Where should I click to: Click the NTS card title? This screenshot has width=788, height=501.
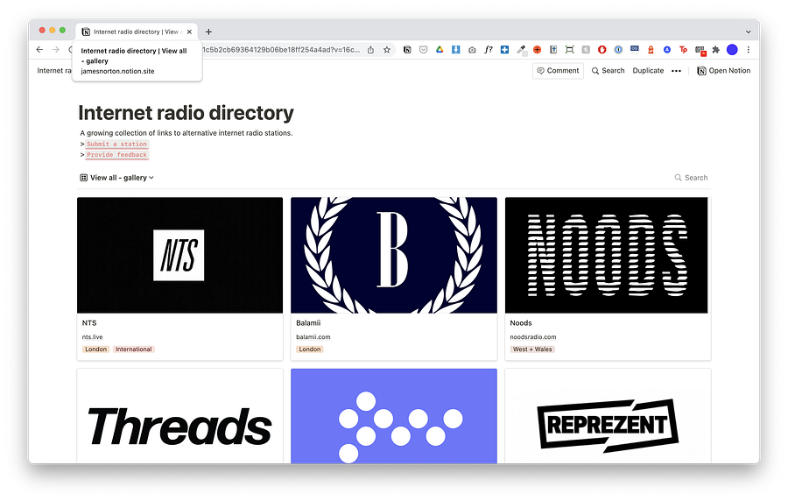click(89, 323)
